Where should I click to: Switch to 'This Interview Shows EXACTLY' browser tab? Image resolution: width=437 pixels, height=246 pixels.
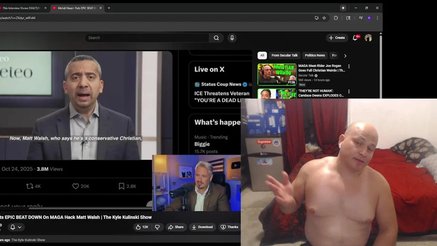click(21, 8)
